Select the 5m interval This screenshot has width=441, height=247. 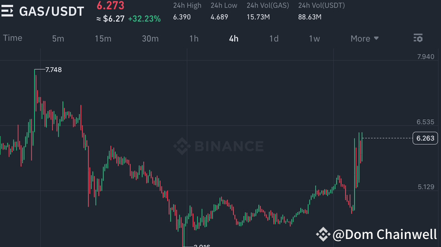tap(58, 38)
